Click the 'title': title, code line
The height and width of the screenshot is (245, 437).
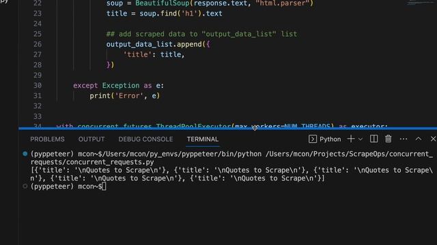(x=154, y=54)
